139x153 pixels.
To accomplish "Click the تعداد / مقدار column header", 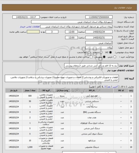I will point(30,91).
